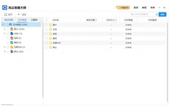Click the 登录 login link
Viewport: 171px width, 106px height.
136,7
